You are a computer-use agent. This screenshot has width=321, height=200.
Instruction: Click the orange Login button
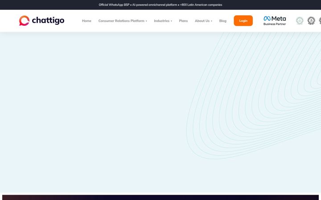(243, 20)
